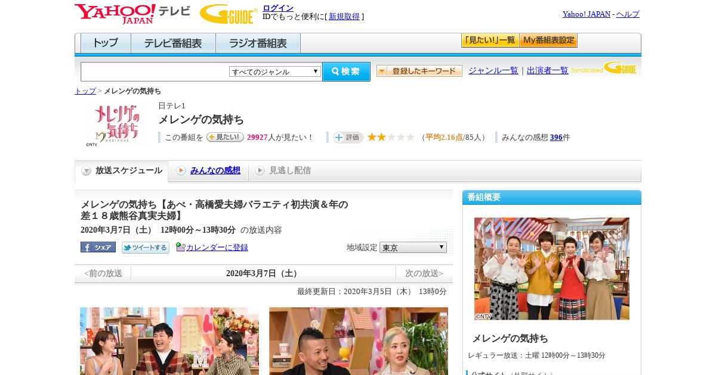This screenshot has width=716, height=375.
Task: Share on Facebook with シェア button
Action: click(98, 247)
